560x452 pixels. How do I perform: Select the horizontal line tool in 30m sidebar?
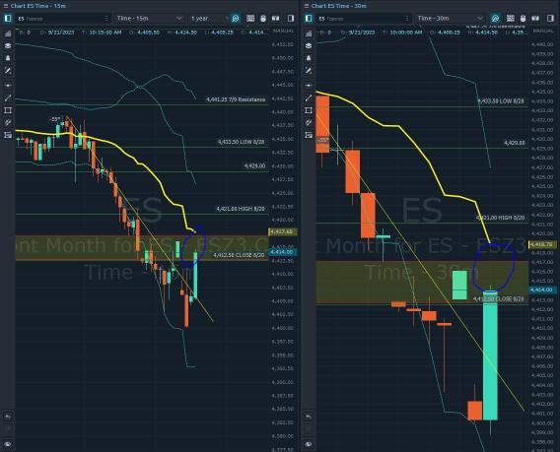309,86
